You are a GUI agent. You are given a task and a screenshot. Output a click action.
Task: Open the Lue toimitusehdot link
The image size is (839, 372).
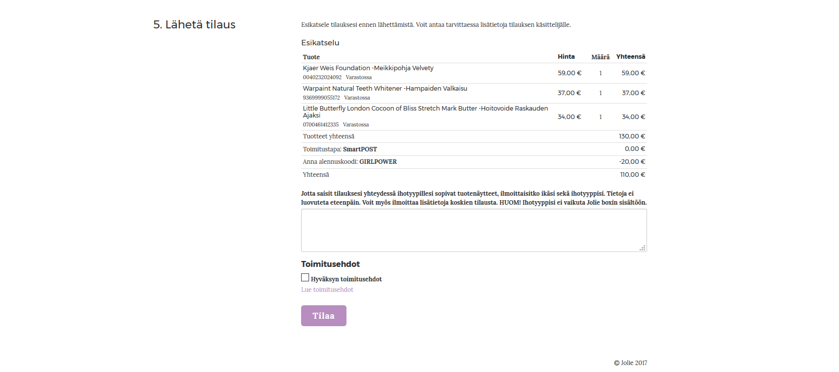click(x=327, y=290)
